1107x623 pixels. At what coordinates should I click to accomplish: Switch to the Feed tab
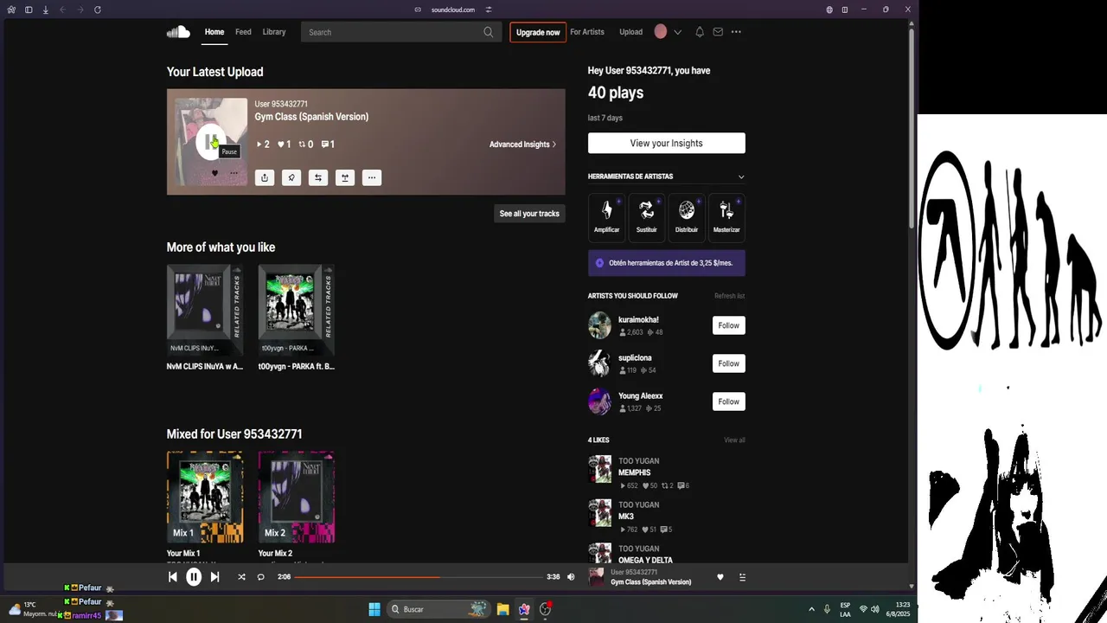(x=243, y=32)
